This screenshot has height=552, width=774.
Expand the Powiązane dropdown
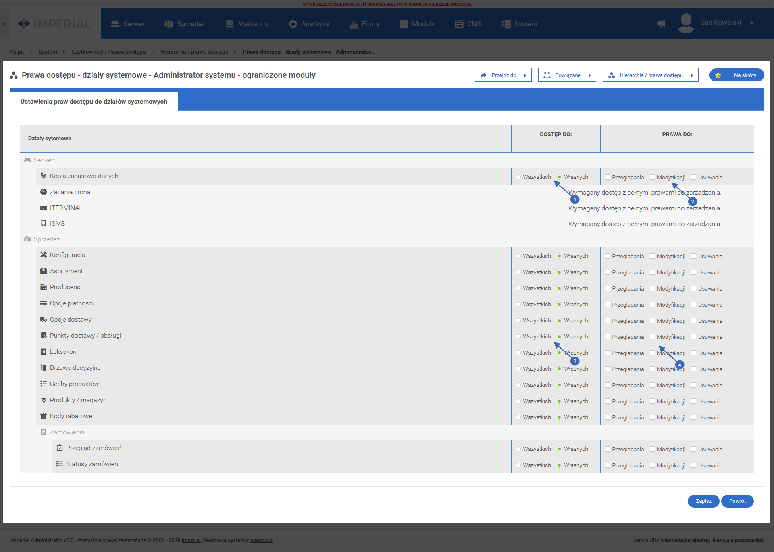pyautogui.click(x=567, y=75)
